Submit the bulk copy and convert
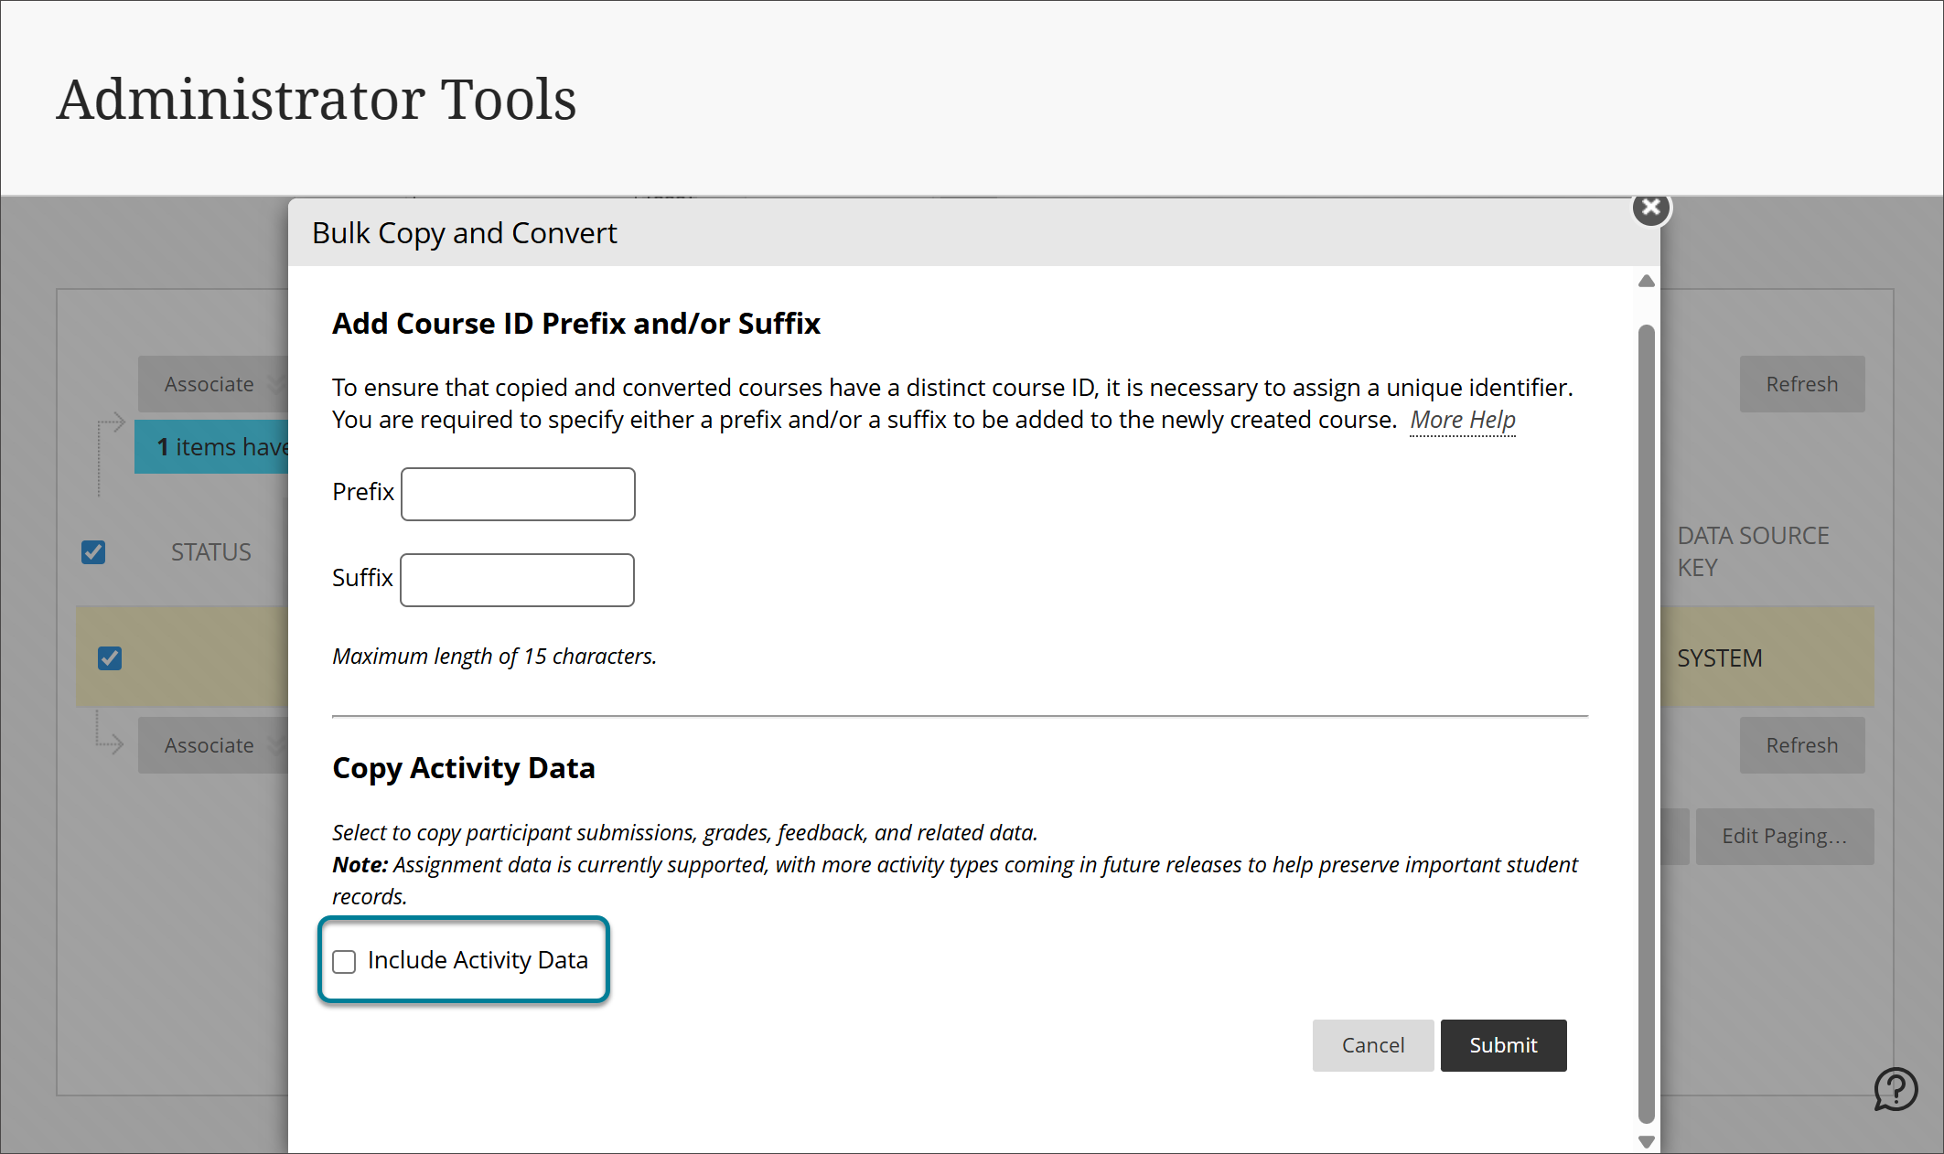Image resolution: width=1944 pixels, height=1154 pixels. [x=1503, y=1045]
